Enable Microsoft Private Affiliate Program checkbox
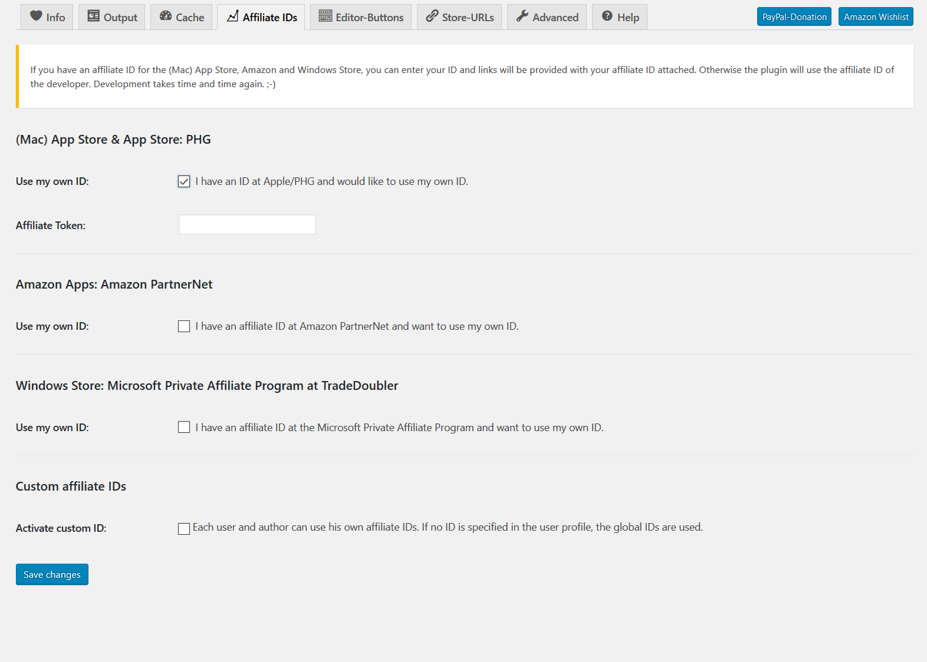This screenshot has height=662, width=927. pyautogui.click(x=184, y=428)
